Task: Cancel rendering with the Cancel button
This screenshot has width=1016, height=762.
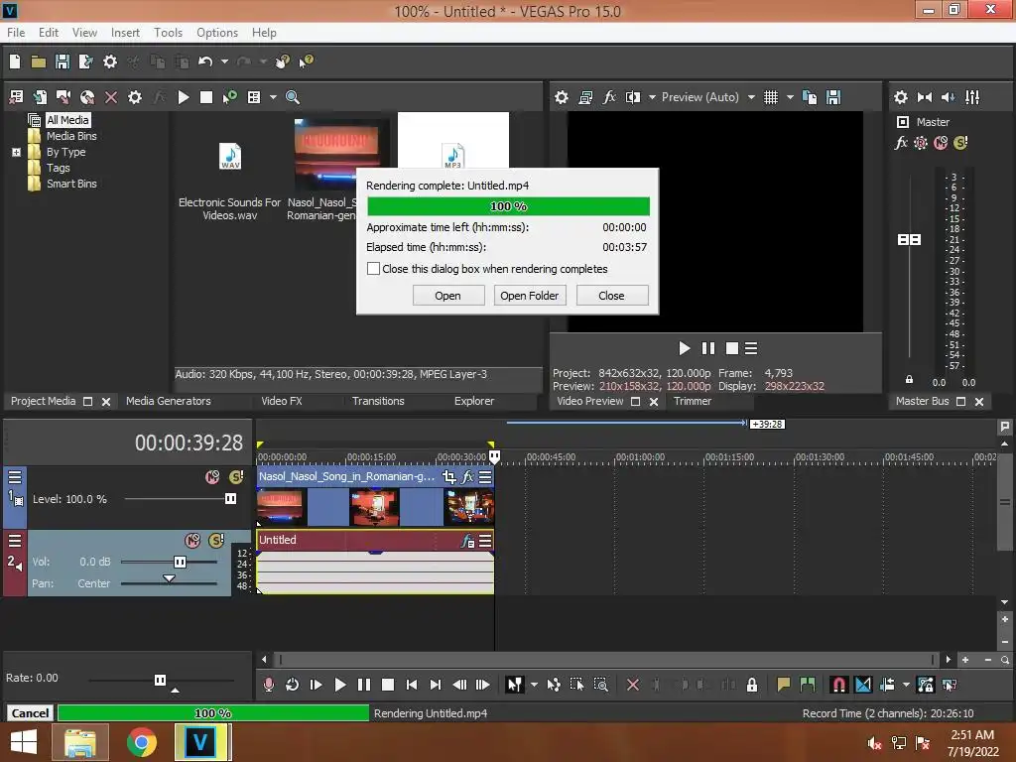Action: coord(30,712)
